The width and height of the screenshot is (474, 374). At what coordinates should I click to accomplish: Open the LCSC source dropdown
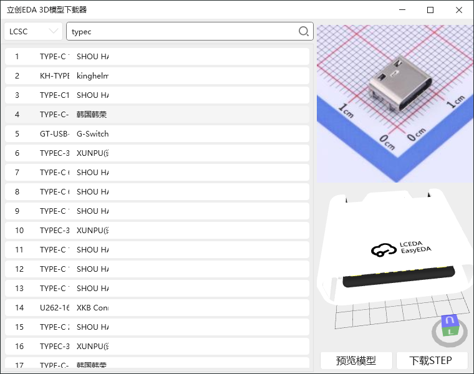(33, 31)
